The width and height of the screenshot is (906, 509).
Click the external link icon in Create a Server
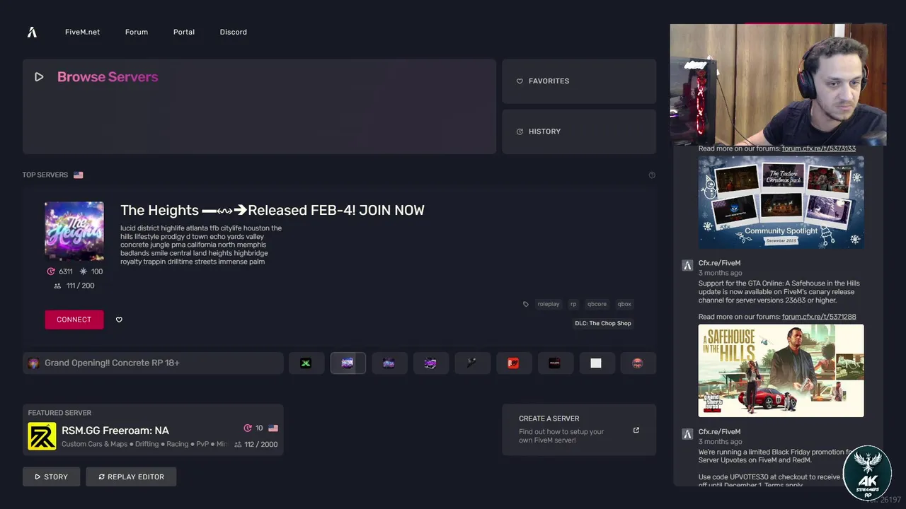coord(636,430)
